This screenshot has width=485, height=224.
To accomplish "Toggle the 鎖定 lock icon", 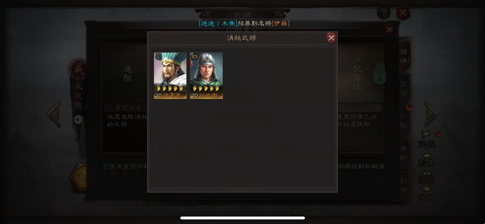I will point(426,177).
